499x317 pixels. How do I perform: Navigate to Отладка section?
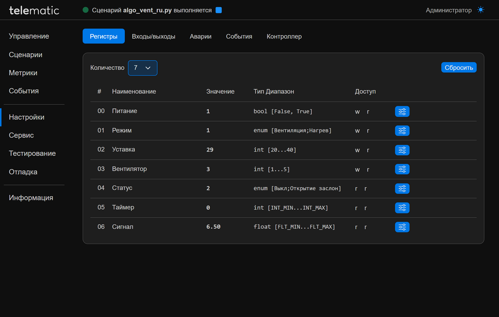tap(23, 172)
